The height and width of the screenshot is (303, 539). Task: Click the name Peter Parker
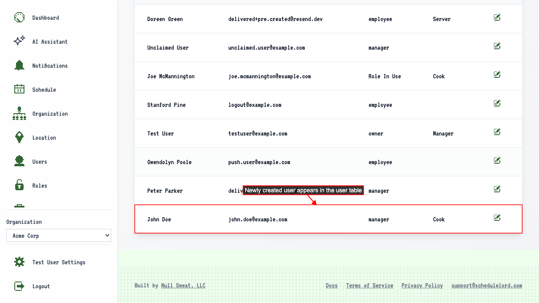[165, 191]
